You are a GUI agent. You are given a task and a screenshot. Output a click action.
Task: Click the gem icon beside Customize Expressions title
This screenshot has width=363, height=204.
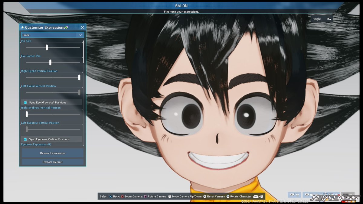pyautogui.click(x=67, y=27)
